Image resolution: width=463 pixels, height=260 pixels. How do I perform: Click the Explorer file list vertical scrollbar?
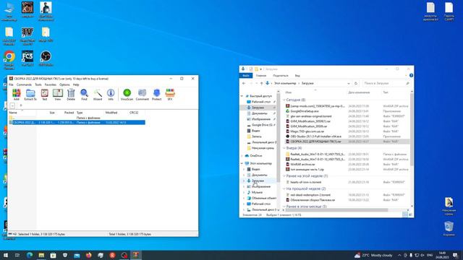pos(412,130)
